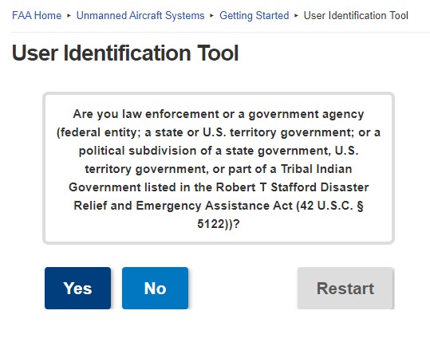The width and height of the screenshot is (430, 338).
Task: Click breadcrumb arrow after FAA Home
Action: 69,16
